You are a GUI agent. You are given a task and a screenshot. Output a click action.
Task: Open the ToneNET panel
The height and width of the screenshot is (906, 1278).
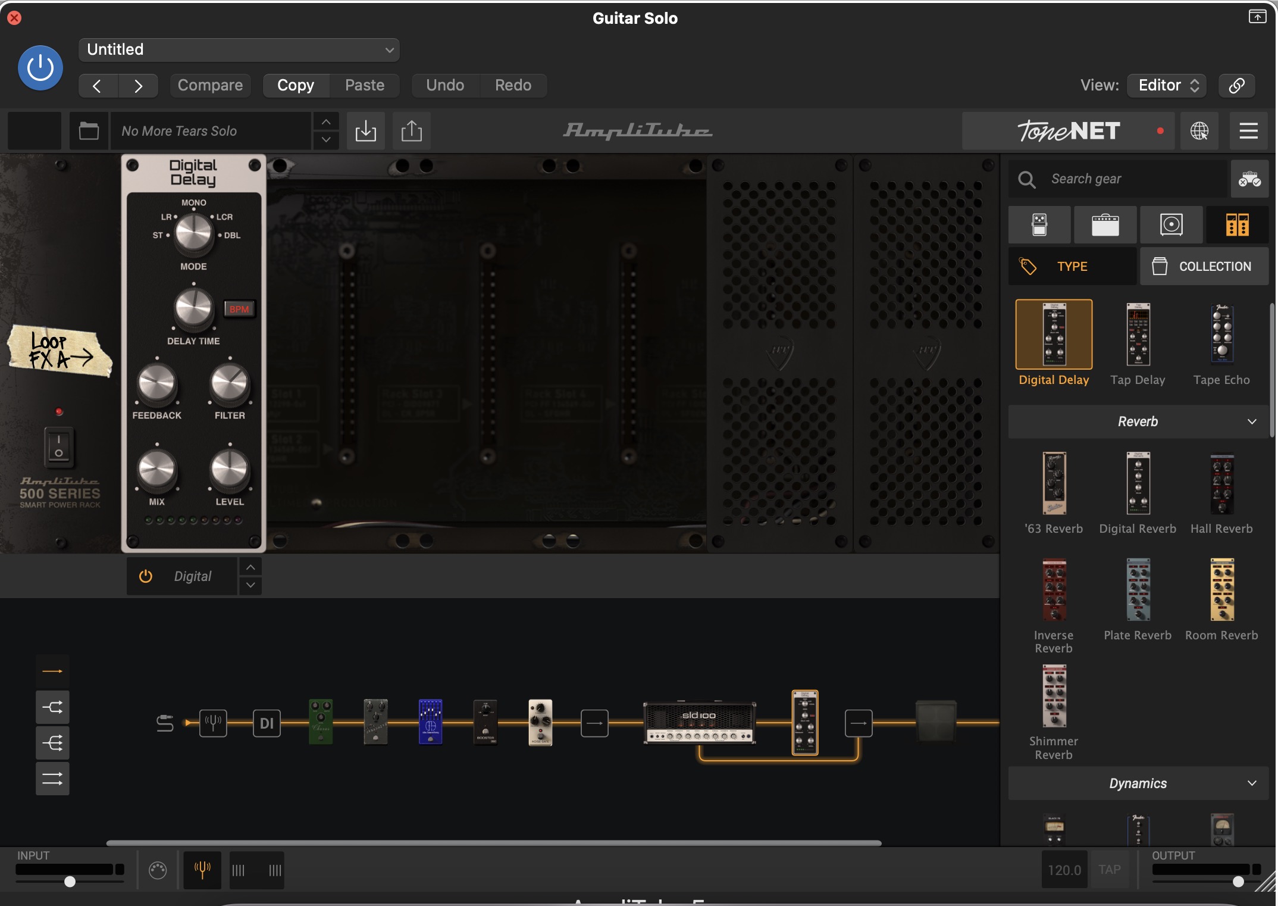coord(1068,131)
